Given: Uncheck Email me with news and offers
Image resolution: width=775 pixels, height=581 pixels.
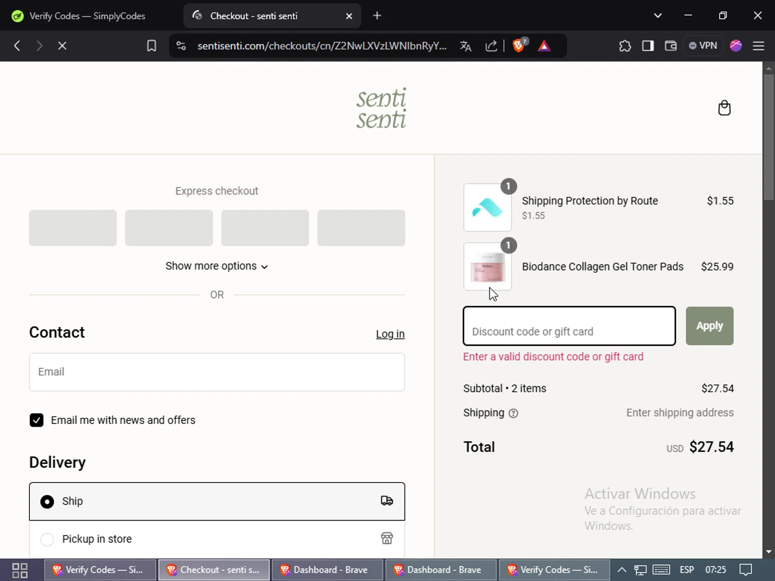Looking at the screenshot, I should (x=37, y=420).
